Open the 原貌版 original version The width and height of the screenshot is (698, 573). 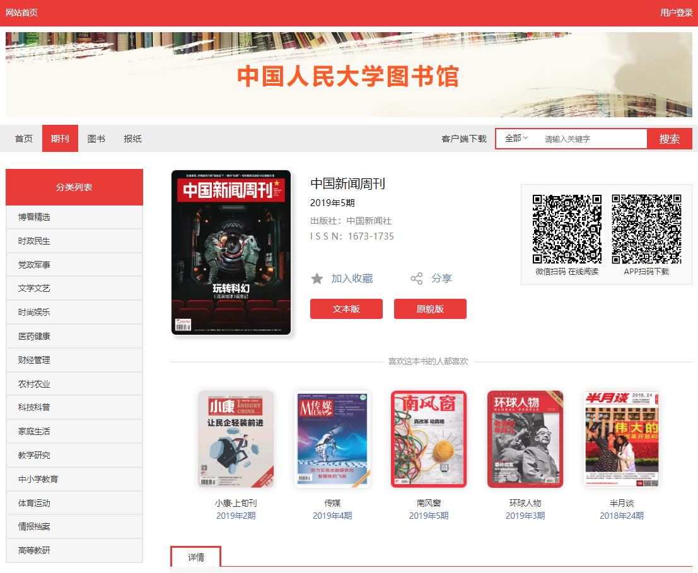[430, 309]
